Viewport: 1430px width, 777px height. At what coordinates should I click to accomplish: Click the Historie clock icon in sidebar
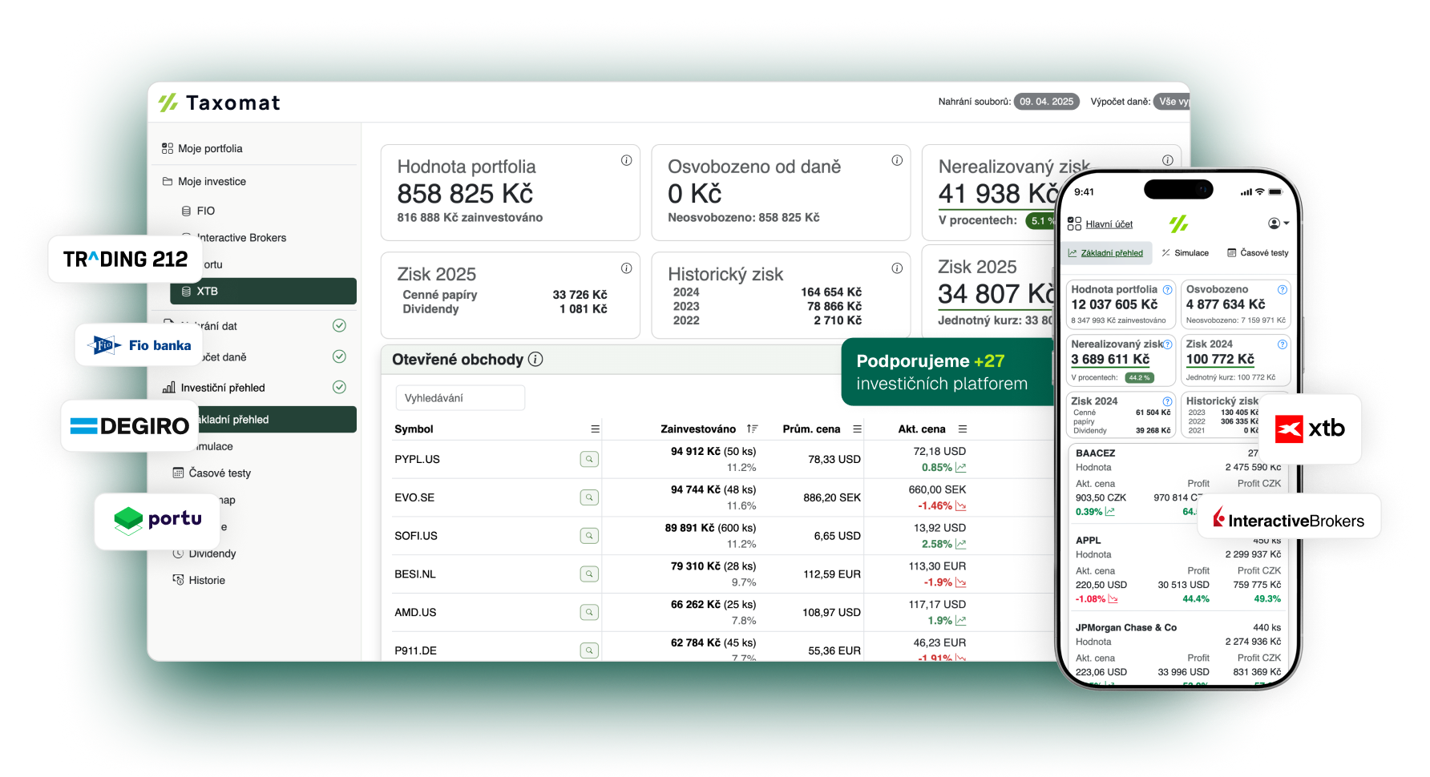coord(177,579)
